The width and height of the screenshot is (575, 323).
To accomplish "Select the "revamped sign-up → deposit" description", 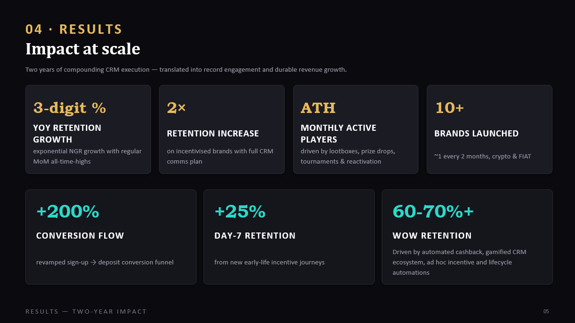I will (x=105, y=263).
